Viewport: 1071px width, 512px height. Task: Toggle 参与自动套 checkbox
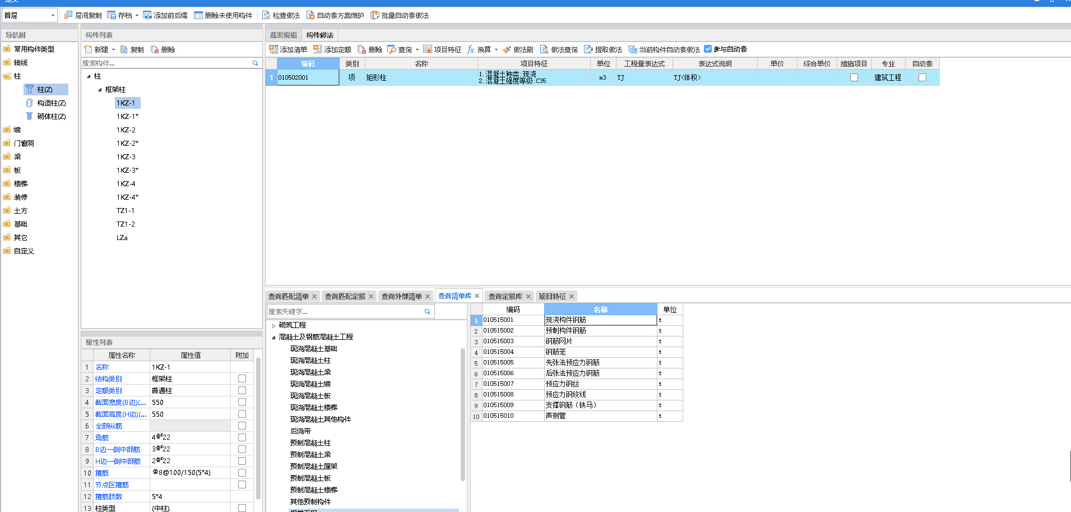(x=708, y=49)
